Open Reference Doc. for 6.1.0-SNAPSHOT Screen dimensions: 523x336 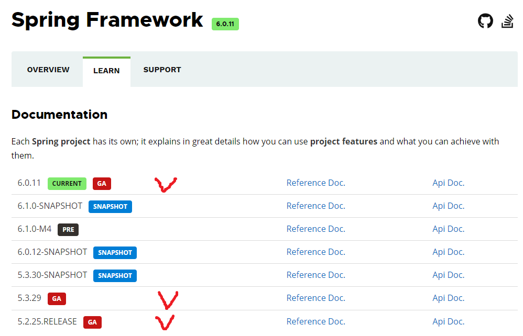click(x=315, y=206)
